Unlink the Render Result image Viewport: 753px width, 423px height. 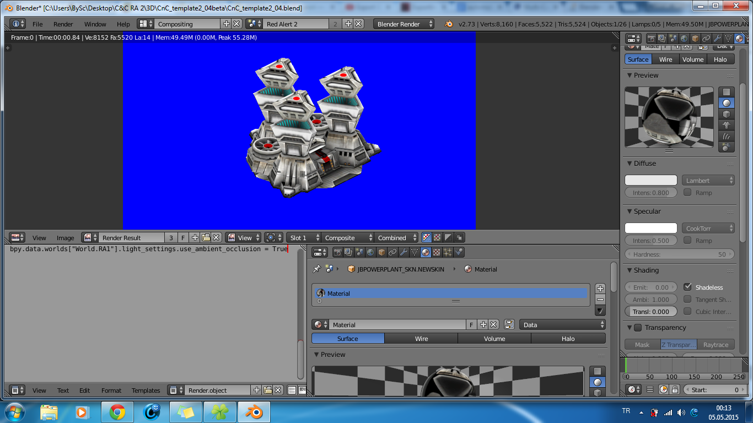tap(217, 238)
